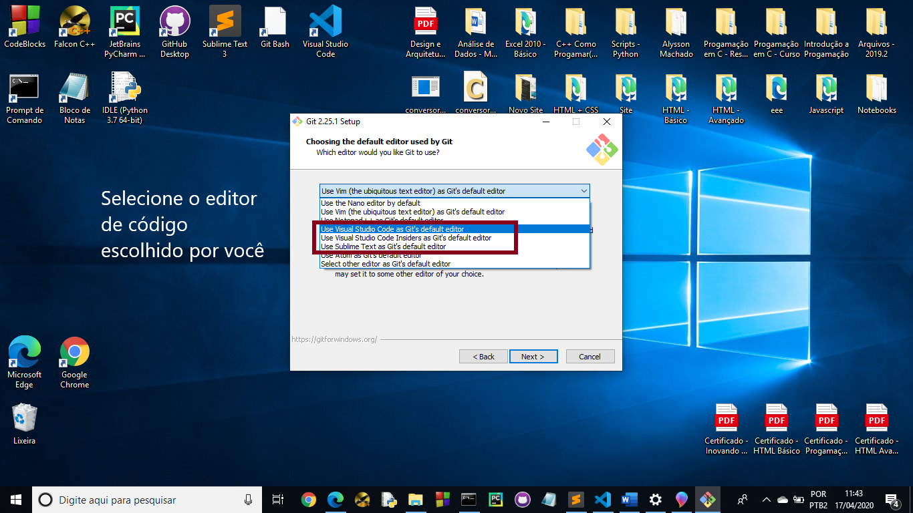This screenshot has width=913, height=513.
Task: Choose 'Select other editor as Git's default editor'
Action: click(454, 264)
